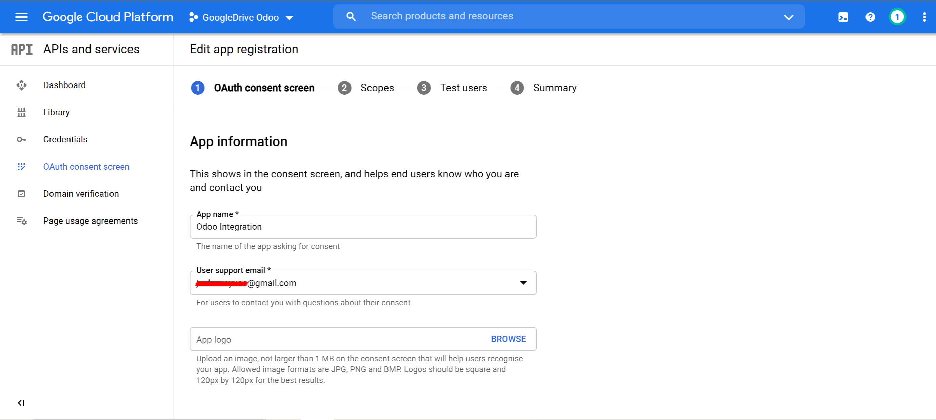This screenshot has width=936, height=420.
Task: Click the APIs and services heading
Action: 91,49
